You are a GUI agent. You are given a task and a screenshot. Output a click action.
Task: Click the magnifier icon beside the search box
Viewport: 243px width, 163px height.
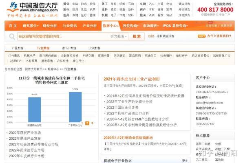[12, 37]
